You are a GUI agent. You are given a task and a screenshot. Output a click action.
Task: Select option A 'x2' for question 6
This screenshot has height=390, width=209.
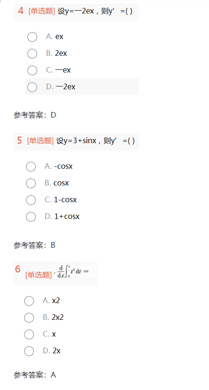coord(29,301)
